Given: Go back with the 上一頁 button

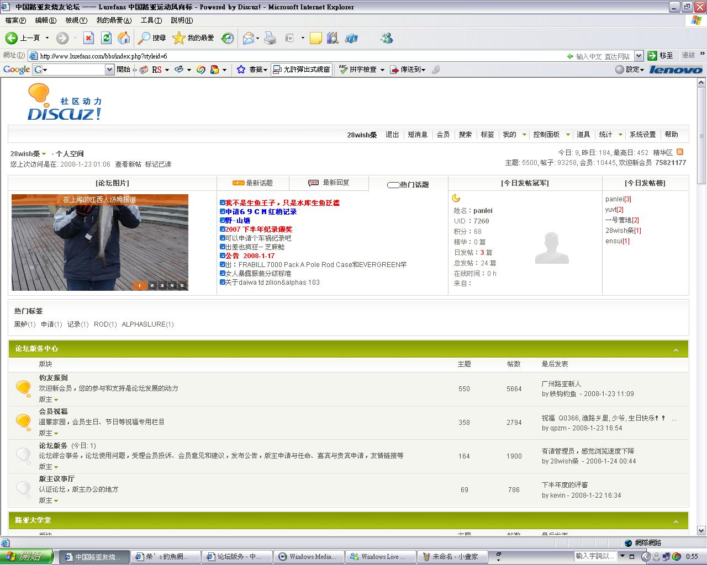Looking at the screenshot, I should coord(23,38).
